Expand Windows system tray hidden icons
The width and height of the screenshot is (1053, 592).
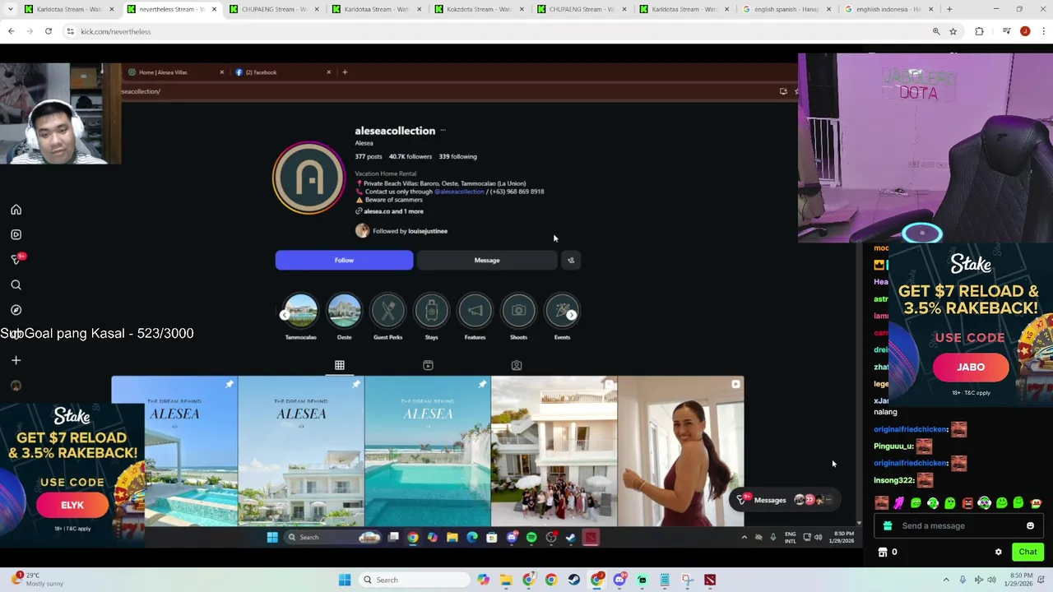pyautogui.click(x=946, y=580)
